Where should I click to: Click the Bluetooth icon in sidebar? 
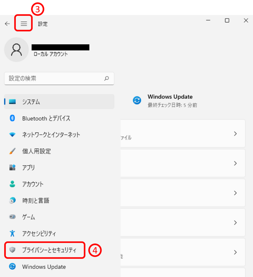click(12, 118)
